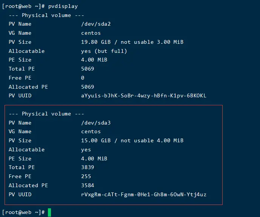
Task: Click the UUID starting with aYyuis
Action: 144,96
